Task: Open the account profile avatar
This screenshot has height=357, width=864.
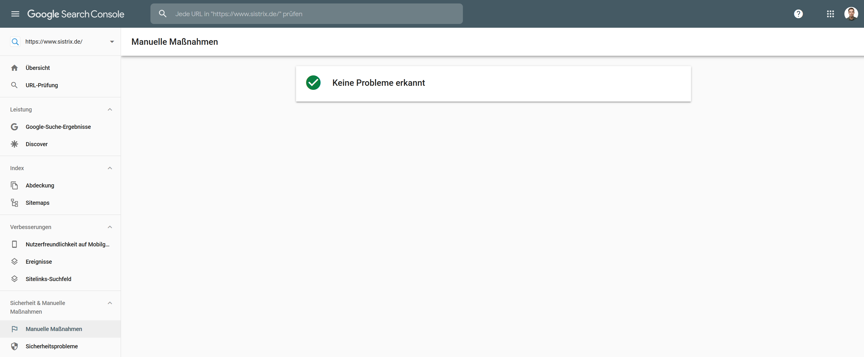Action: (x=851, y=14)
